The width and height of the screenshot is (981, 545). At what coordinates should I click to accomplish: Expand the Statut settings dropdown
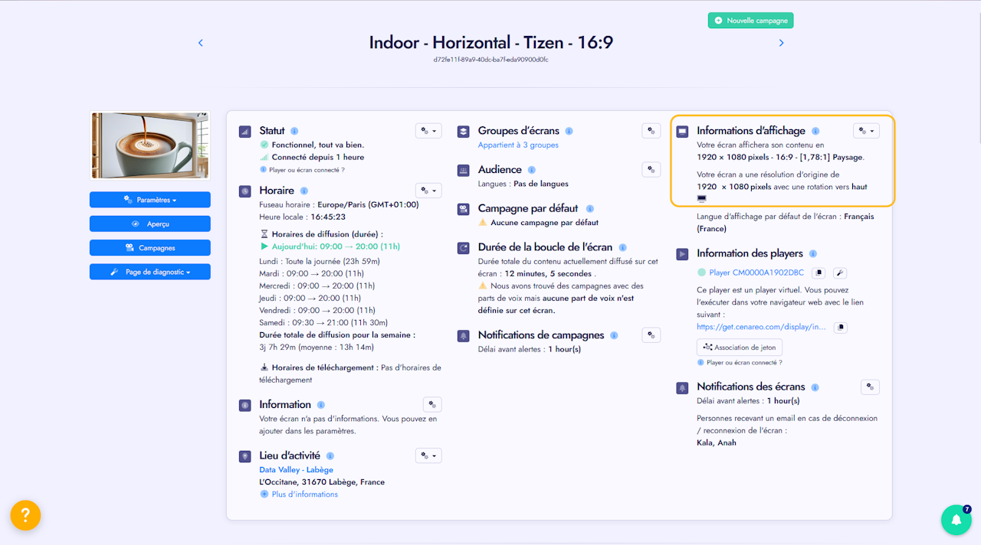click(428, 131)
